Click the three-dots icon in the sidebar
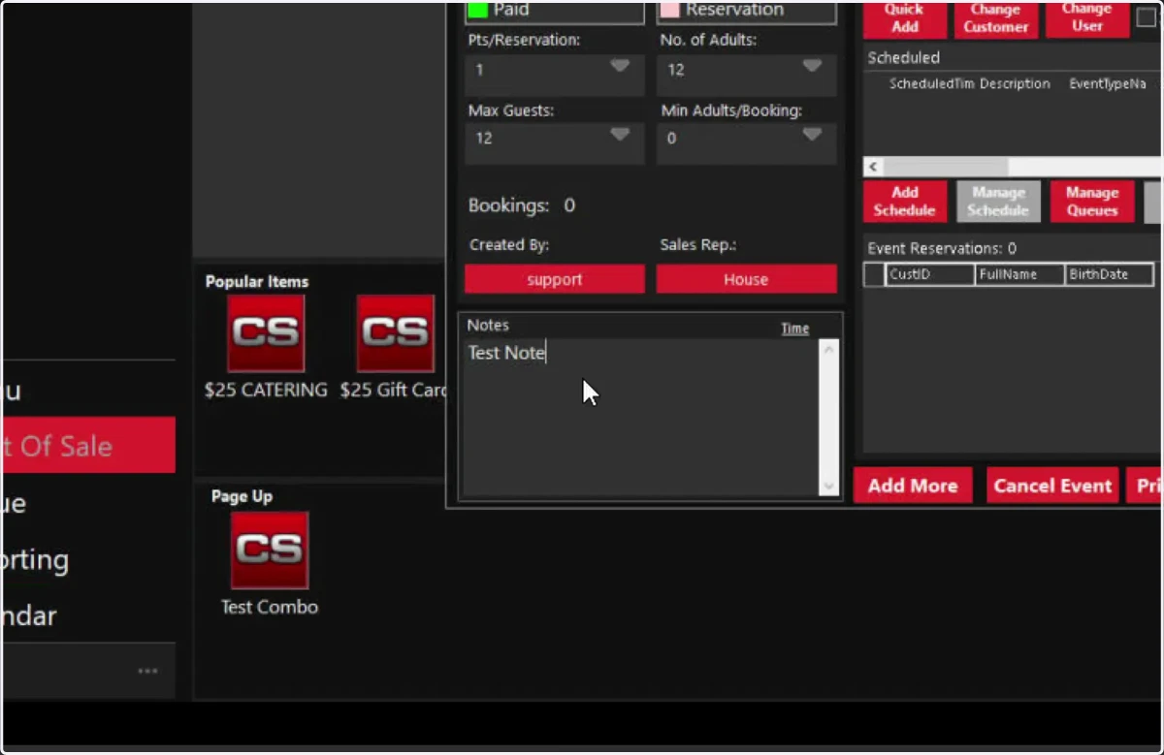The image size is (1164, 755). (147, 671)
